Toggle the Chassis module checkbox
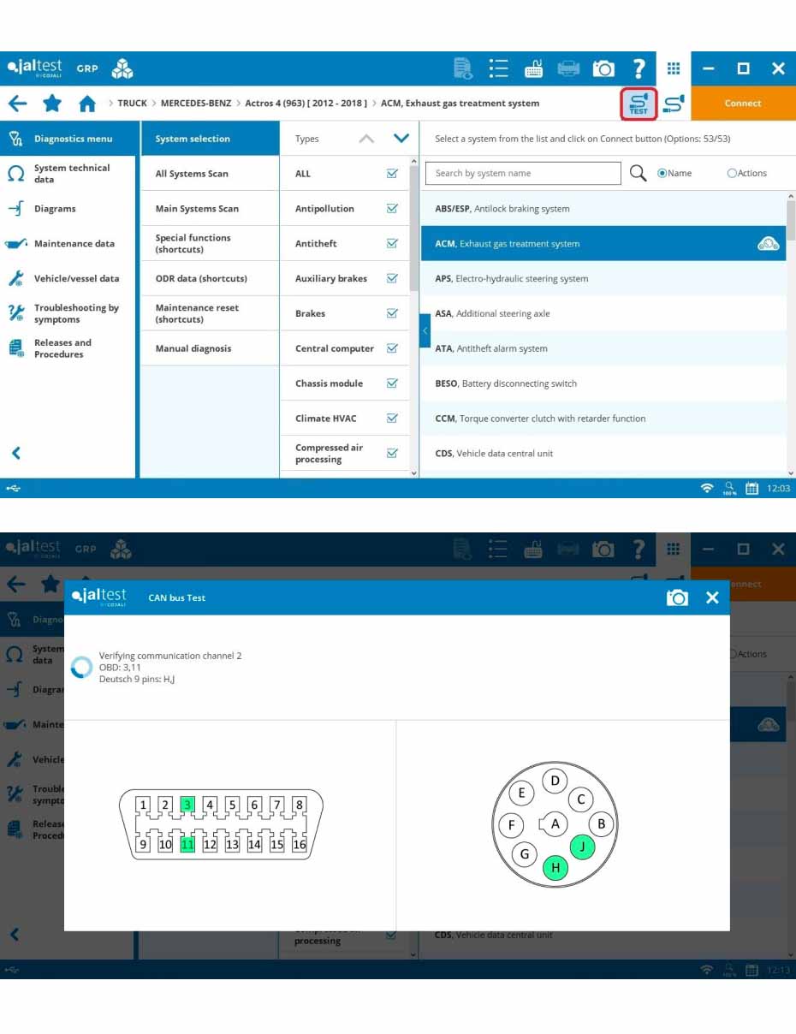 tap(392, 383)
